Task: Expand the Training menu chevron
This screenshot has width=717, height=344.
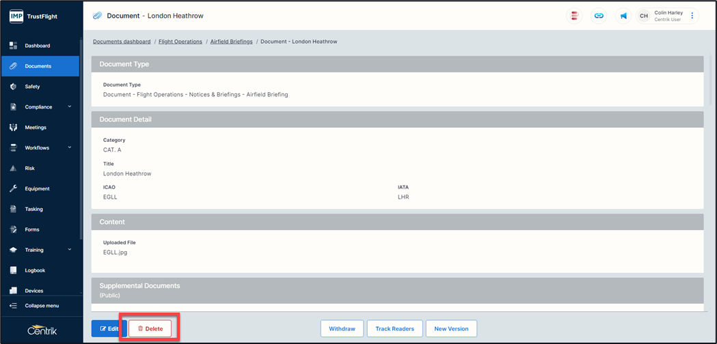Action: (70, 249)
